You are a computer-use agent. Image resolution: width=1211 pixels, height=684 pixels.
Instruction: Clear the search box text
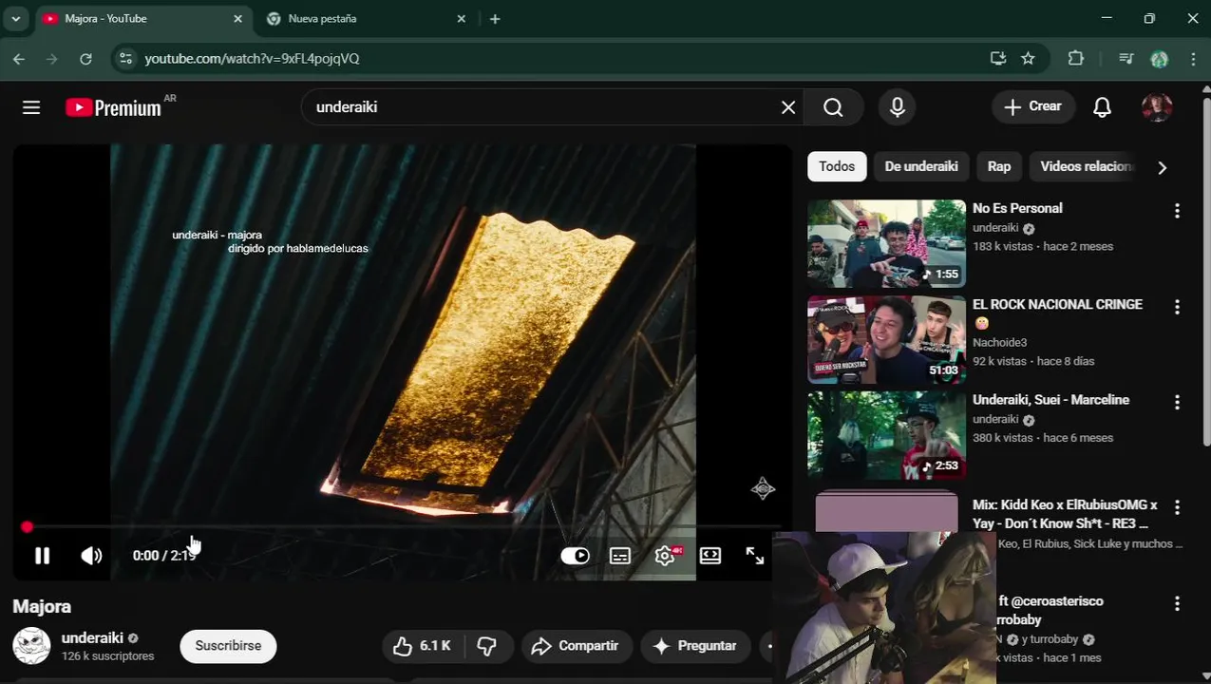pyautogui.click(x=788, y=107)
